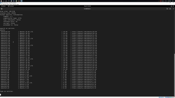Image resolution: width=175 pixels, height=98 pixels.
Task: Click the VirtualBox hard disk status icon
Action: [x=159, y=97]
